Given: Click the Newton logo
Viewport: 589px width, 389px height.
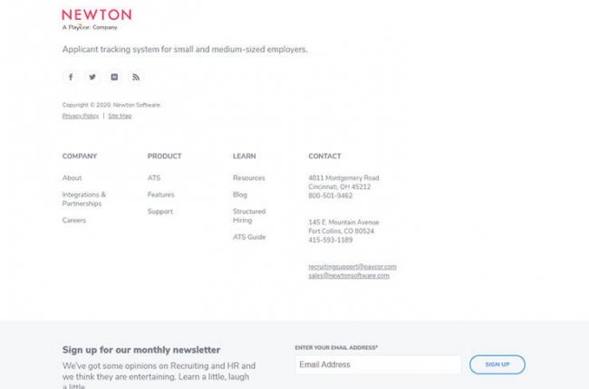Looking at the screenshot, I should 96,18.
